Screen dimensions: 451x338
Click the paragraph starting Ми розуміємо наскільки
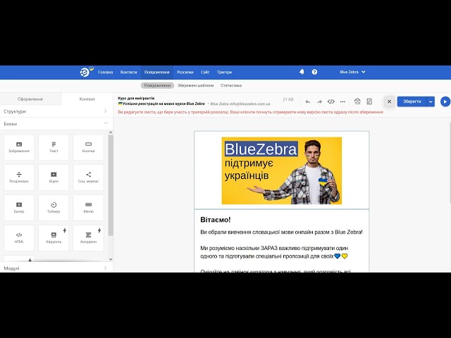tap(274, 252)
